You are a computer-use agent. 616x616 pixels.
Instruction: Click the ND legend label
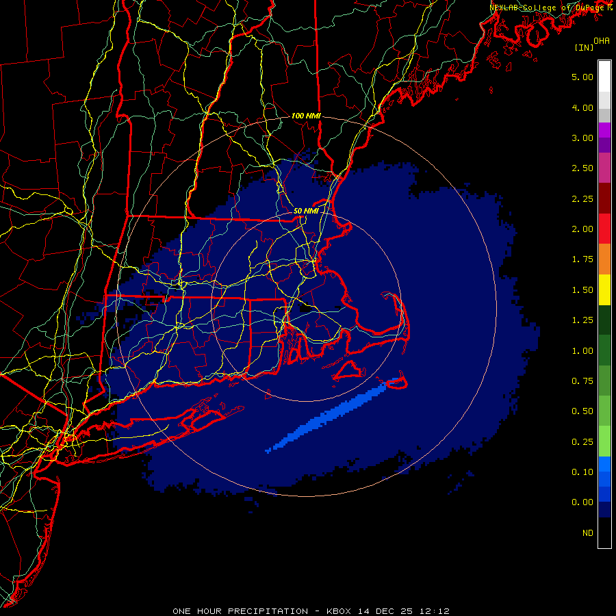[588, 533]
